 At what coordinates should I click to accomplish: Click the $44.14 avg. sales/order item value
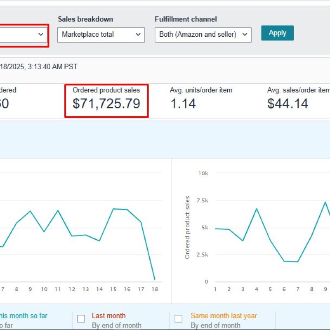(x=288, y=104)
